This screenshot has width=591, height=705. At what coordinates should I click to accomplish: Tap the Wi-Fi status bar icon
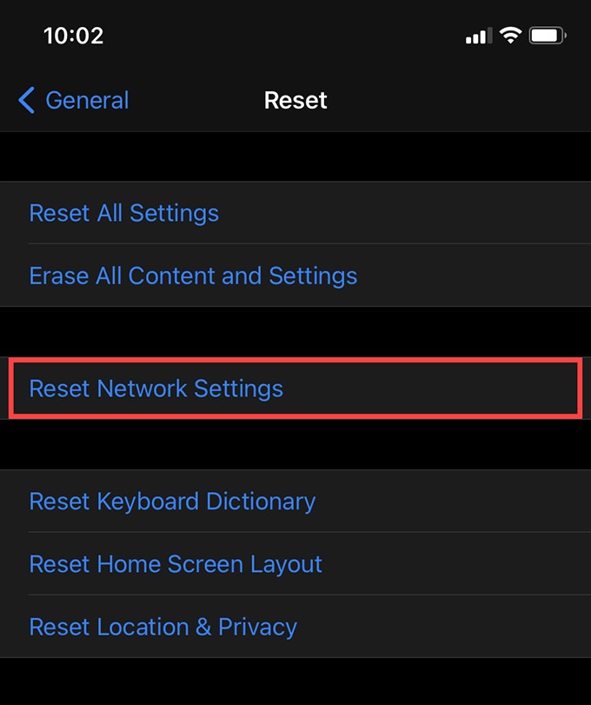509,33
